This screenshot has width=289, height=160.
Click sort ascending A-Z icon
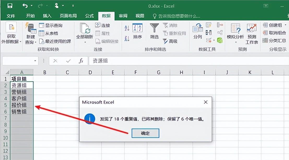pos(127,28)
